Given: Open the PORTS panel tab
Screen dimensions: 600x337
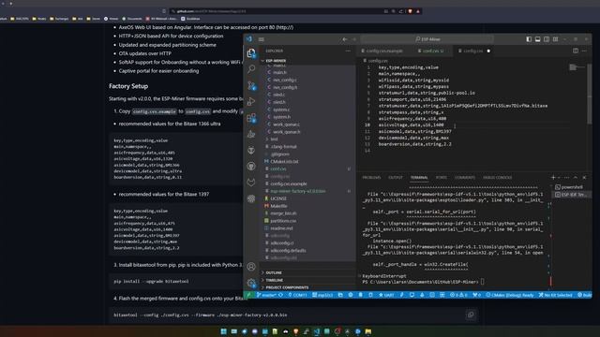Looking at the screenshot, I should [x=441, y=177].
